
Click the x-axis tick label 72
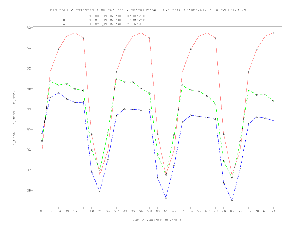[x=240, y=211]
